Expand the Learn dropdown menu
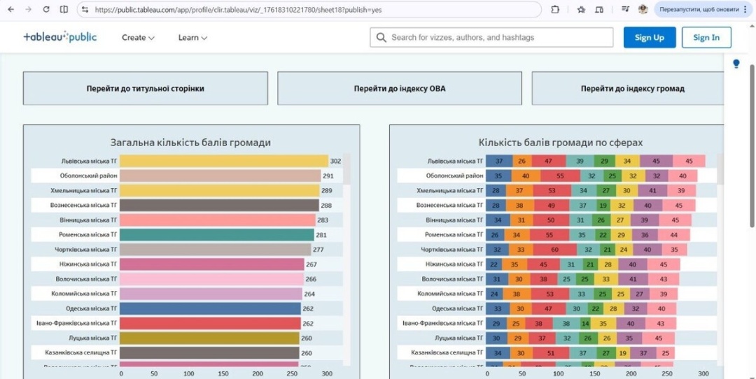The width and height of the screenshot is (756, 379). coord(192,38)
